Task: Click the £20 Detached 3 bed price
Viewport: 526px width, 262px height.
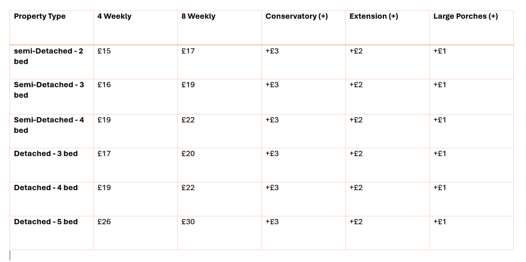Action: tap(188, 154)
